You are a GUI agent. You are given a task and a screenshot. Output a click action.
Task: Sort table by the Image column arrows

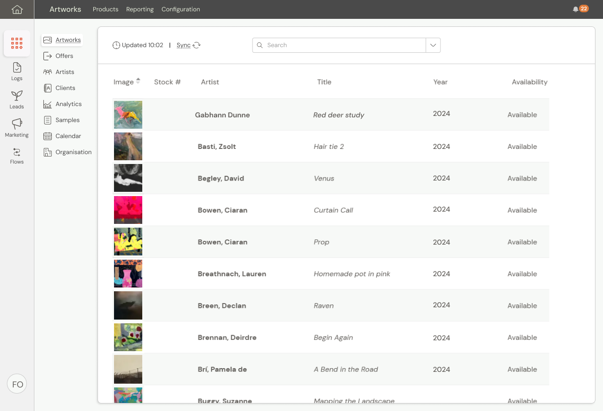pos(138,81)
